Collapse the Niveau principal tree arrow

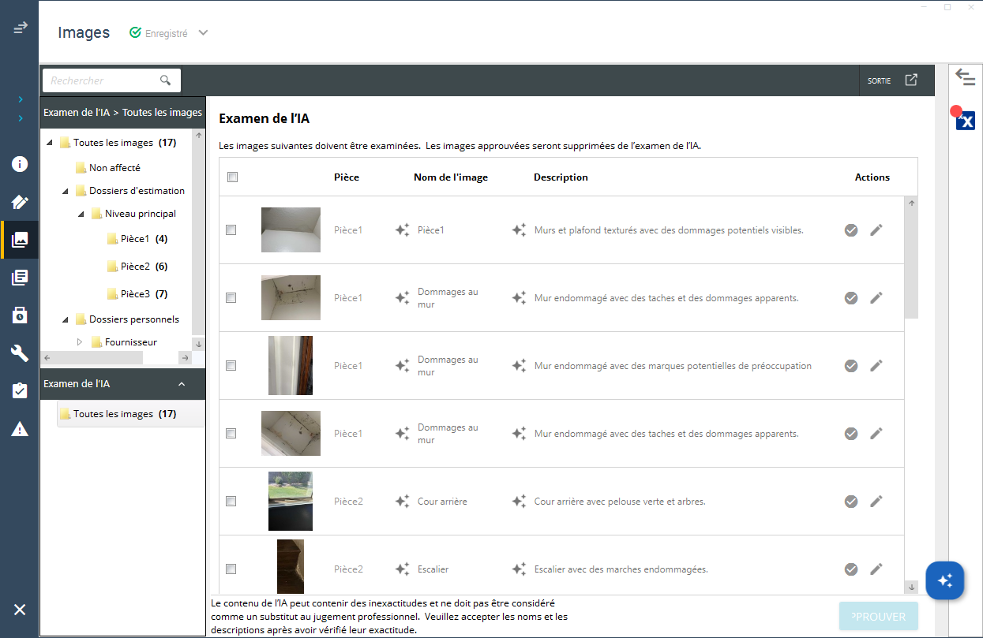click(x=81, y=214)
